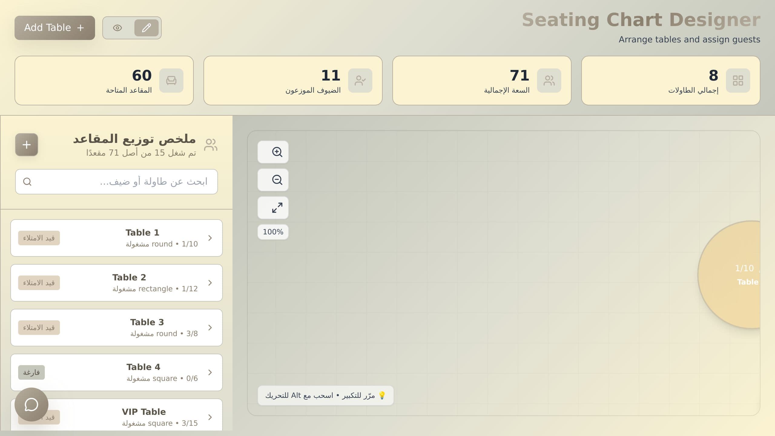Click the table or guest search field
Screen dimensions: 775x436
coord(117,182)
